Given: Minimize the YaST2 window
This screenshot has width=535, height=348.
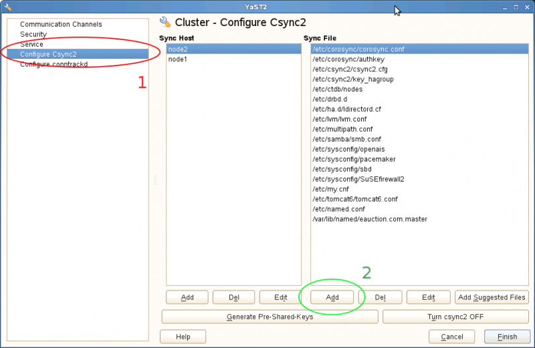Looking at the screenshot, I should (x=505, y=7).
